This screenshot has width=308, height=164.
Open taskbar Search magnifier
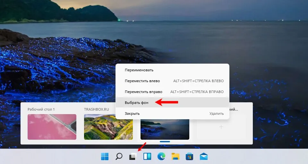tap(119, 156)
